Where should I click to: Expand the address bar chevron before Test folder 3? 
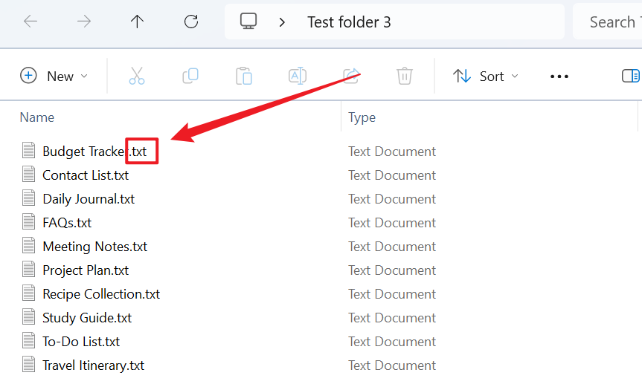click(x=282, y=22)
